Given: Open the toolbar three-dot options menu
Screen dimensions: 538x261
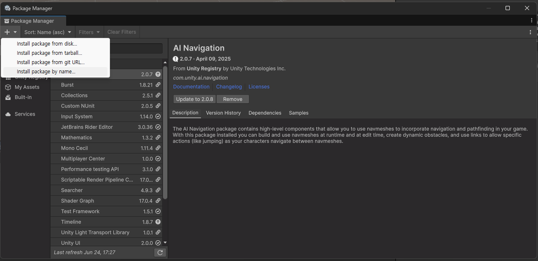Looking at the screenshot, I should point(530,32).
